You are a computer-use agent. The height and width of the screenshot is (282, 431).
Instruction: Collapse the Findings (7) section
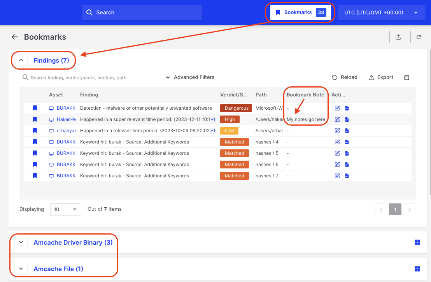click(21, 60)
